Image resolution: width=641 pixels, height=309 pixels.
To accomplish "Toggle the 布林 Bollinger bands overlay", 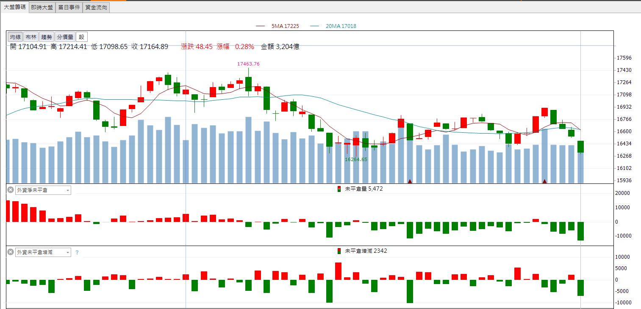I will (x=31, y=37).
